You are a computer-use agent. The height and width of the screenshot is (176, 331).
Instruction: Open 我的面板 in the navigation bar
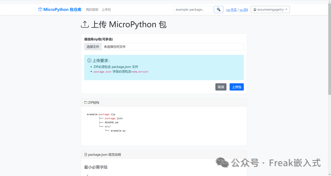pyautogui.click(x=92, y=10)
